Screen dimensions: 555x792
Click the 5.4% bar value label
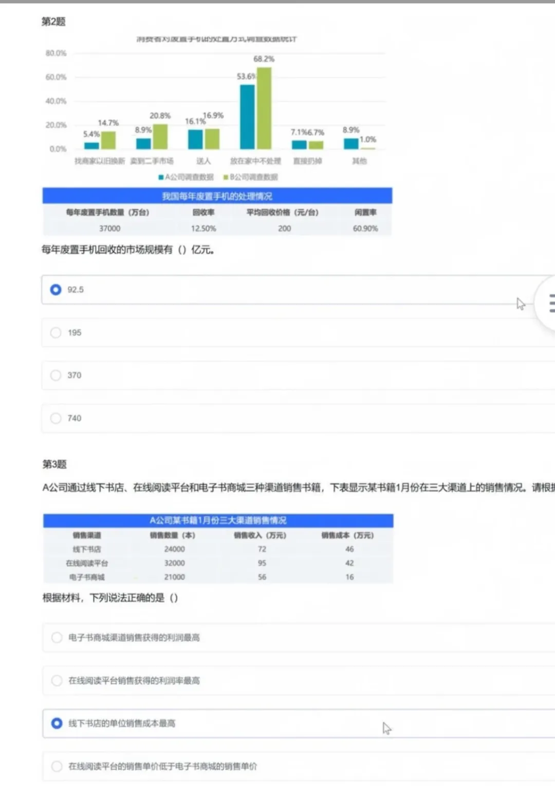pos(91,134)
